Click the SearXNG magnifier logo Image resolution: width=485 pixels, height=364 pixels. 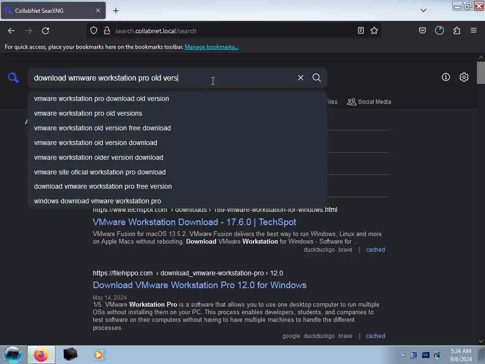[13, 77]
